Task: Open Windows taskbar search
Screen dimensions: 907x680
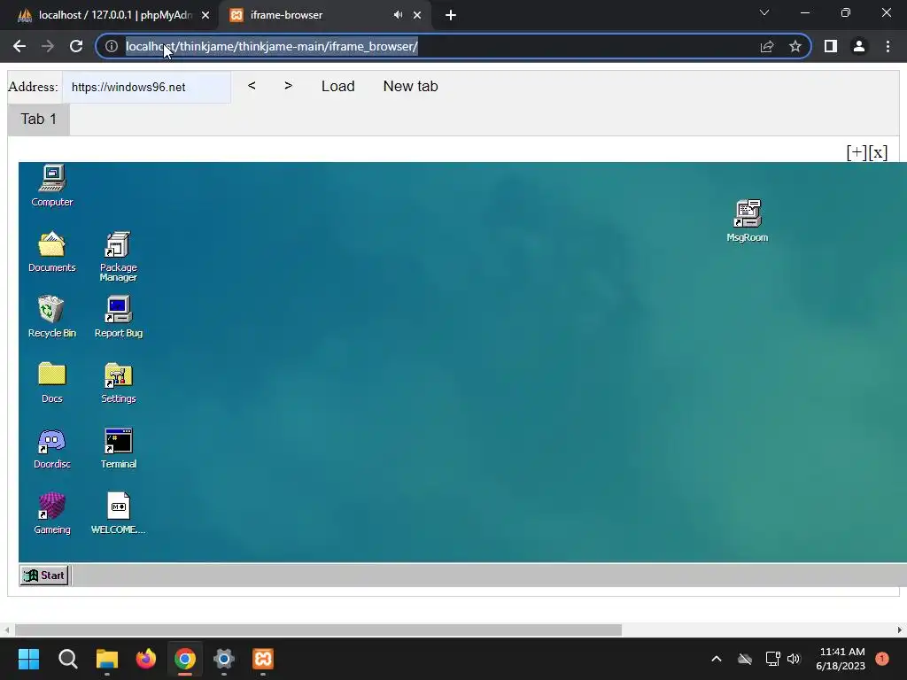Action: pos(67,659)
